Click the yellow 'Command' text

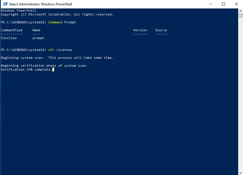[x=55, y=22]
